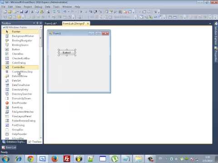
Task: Open the Edit menu
Action: tap(10, 7)
